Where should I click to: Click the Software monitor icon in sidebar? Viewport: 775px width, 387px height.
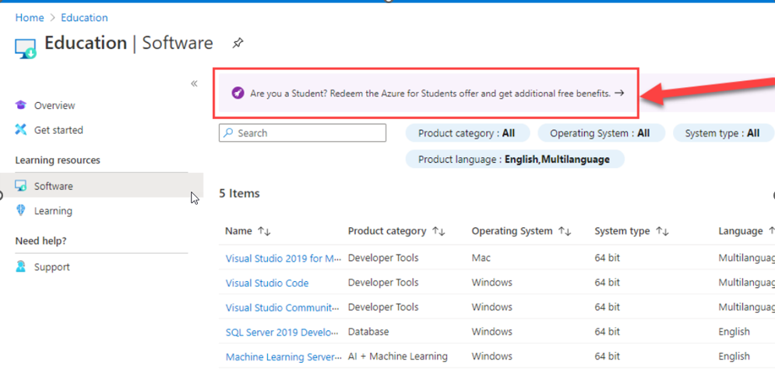pos(21,186)
